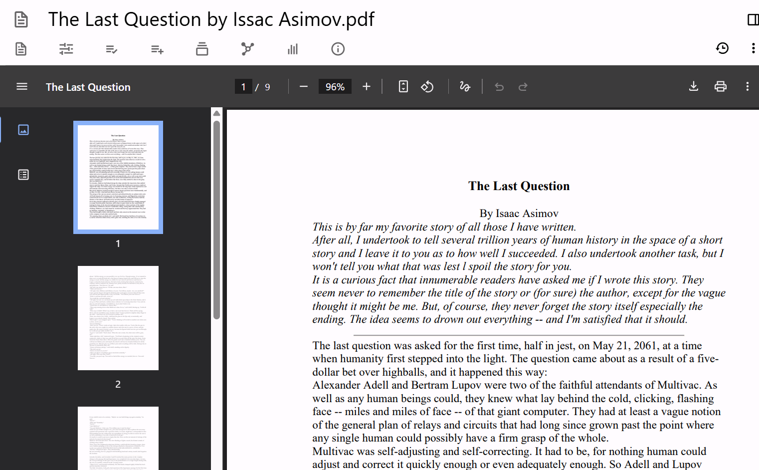The width and height of the screenshot is (759, 470).
Task: Click the zoom out minus button
Action: (303, 87)
